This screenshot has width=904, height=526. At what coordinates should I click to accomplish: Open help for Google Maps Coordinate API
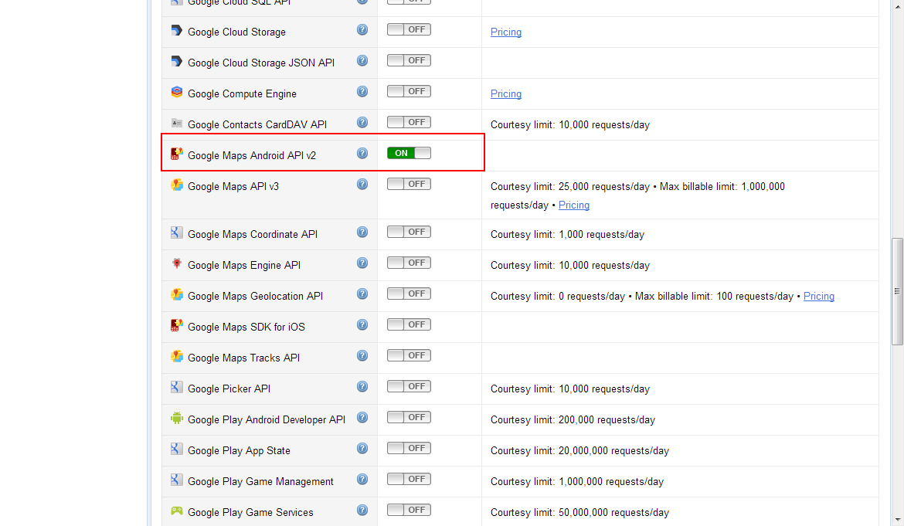362,232
